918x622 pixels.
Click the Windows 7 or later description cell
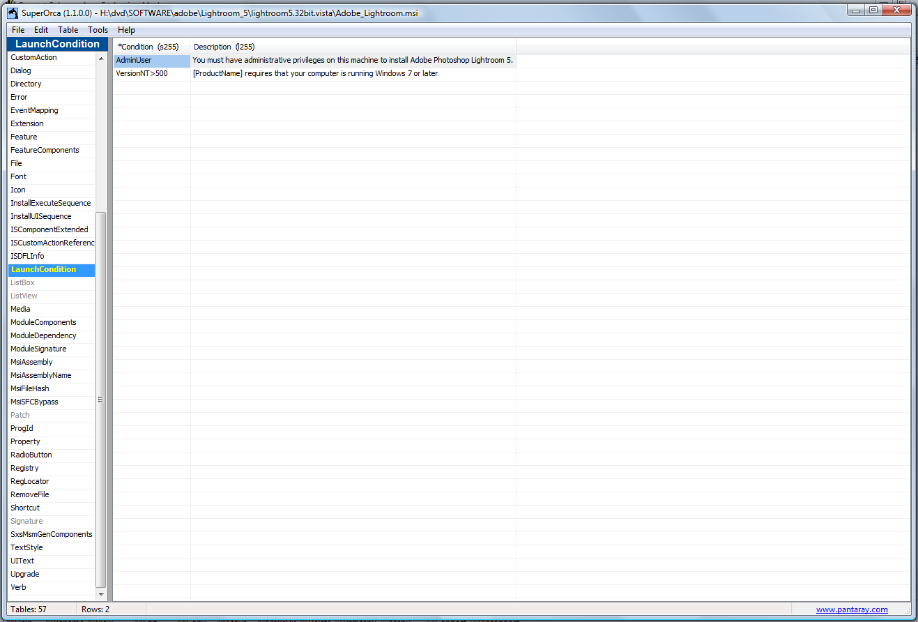353,73
